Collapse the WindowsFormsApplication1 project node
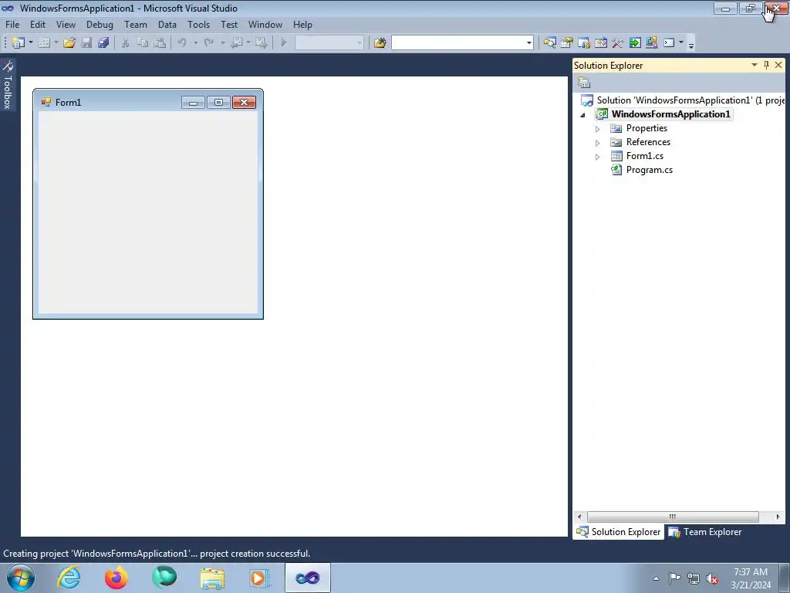 [583, 115]
